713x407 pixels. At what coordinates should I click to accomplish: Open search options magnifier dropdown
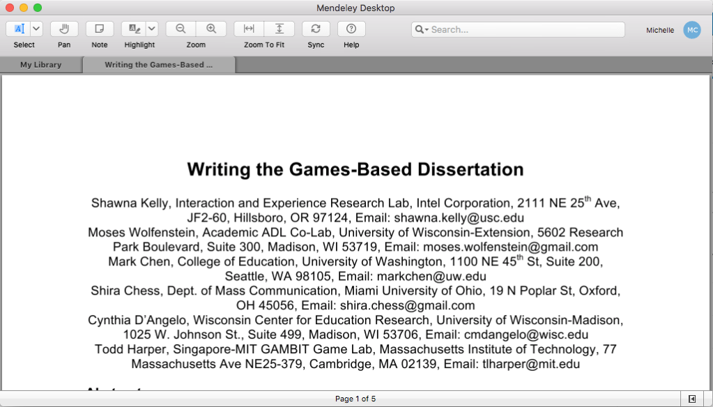coord(421,29)
